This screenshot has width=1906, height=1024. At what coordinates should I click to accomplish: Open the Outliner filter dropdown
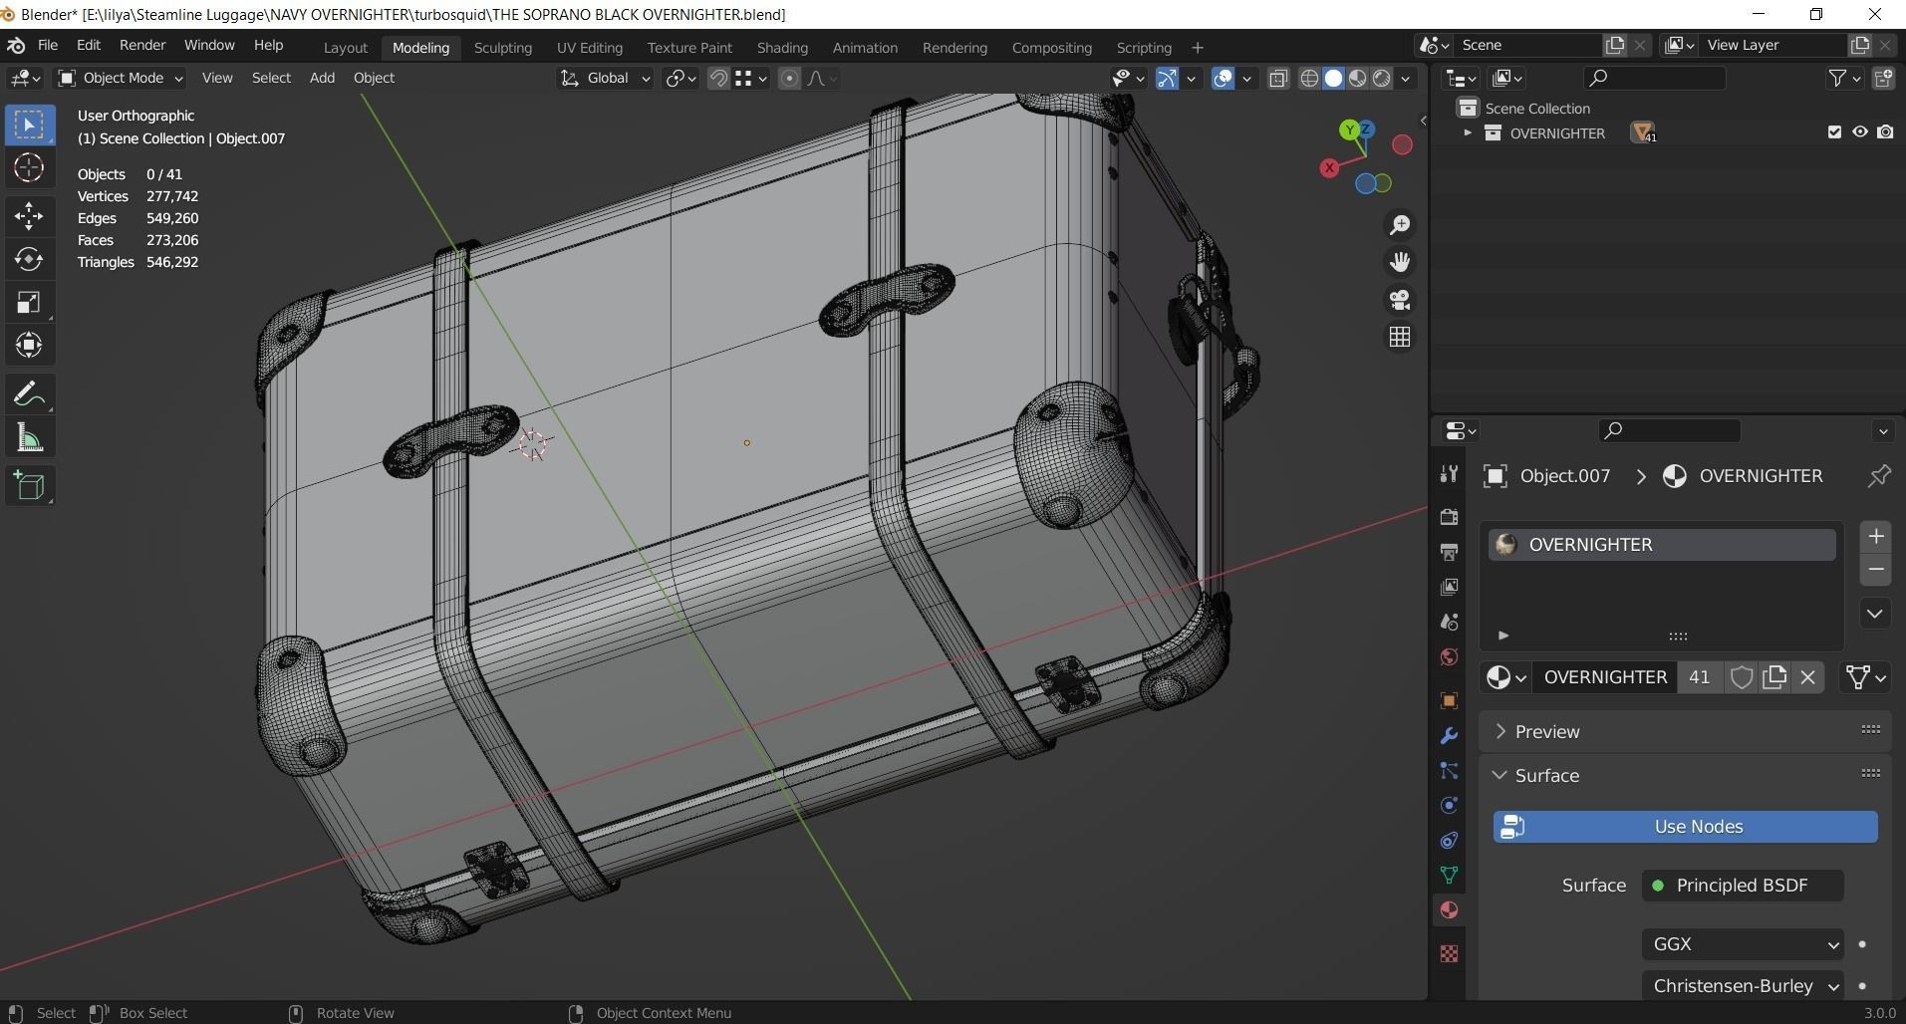(x=1844, y=78)
